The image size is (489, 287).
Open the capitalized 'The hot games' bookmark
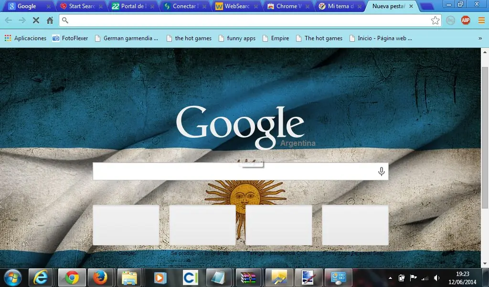coord(319,38)
